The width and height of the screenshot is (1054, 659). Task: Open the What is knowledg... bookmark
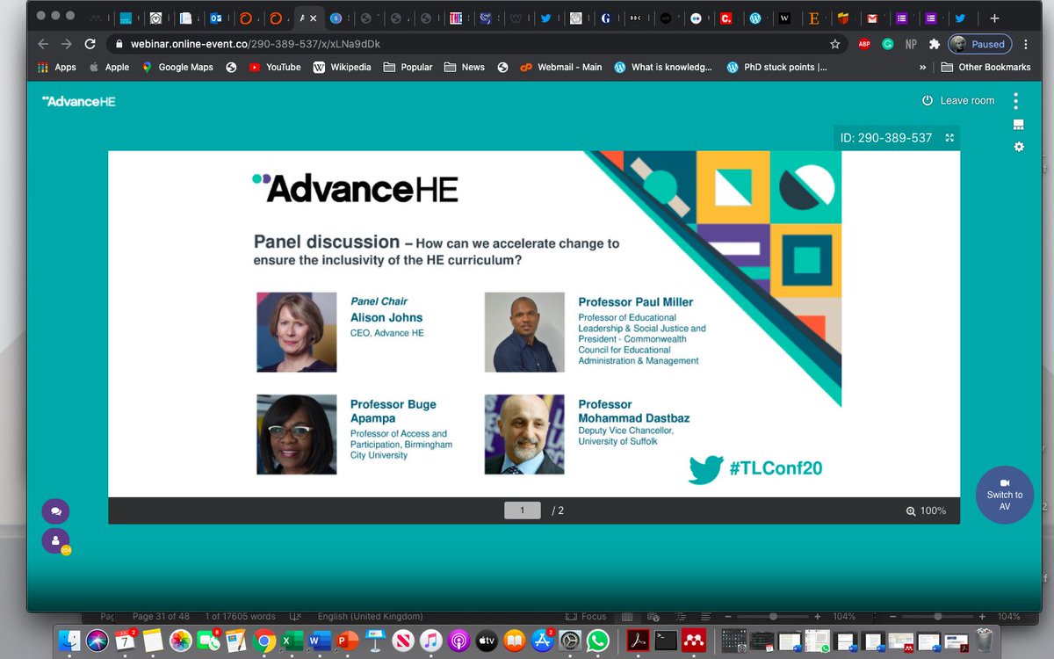tap(663, 67)
